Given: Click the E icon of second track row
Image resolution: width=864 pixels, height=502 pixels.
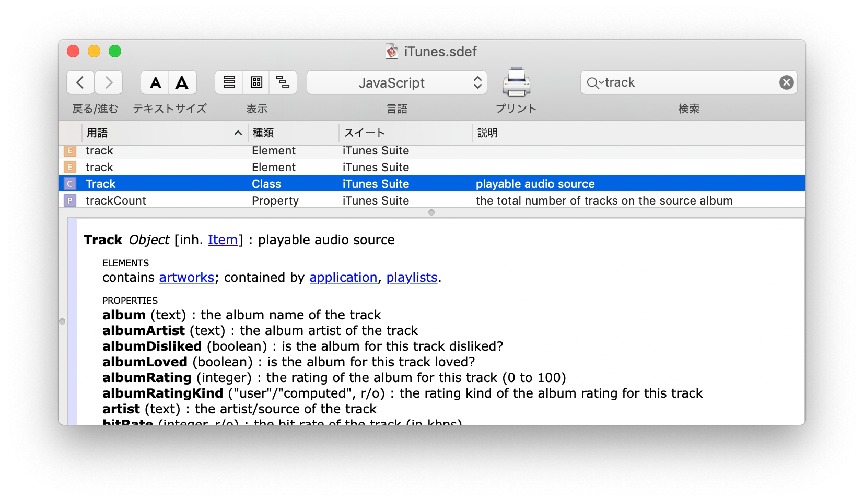Looking at the screenshot, I should pos(70,167).
